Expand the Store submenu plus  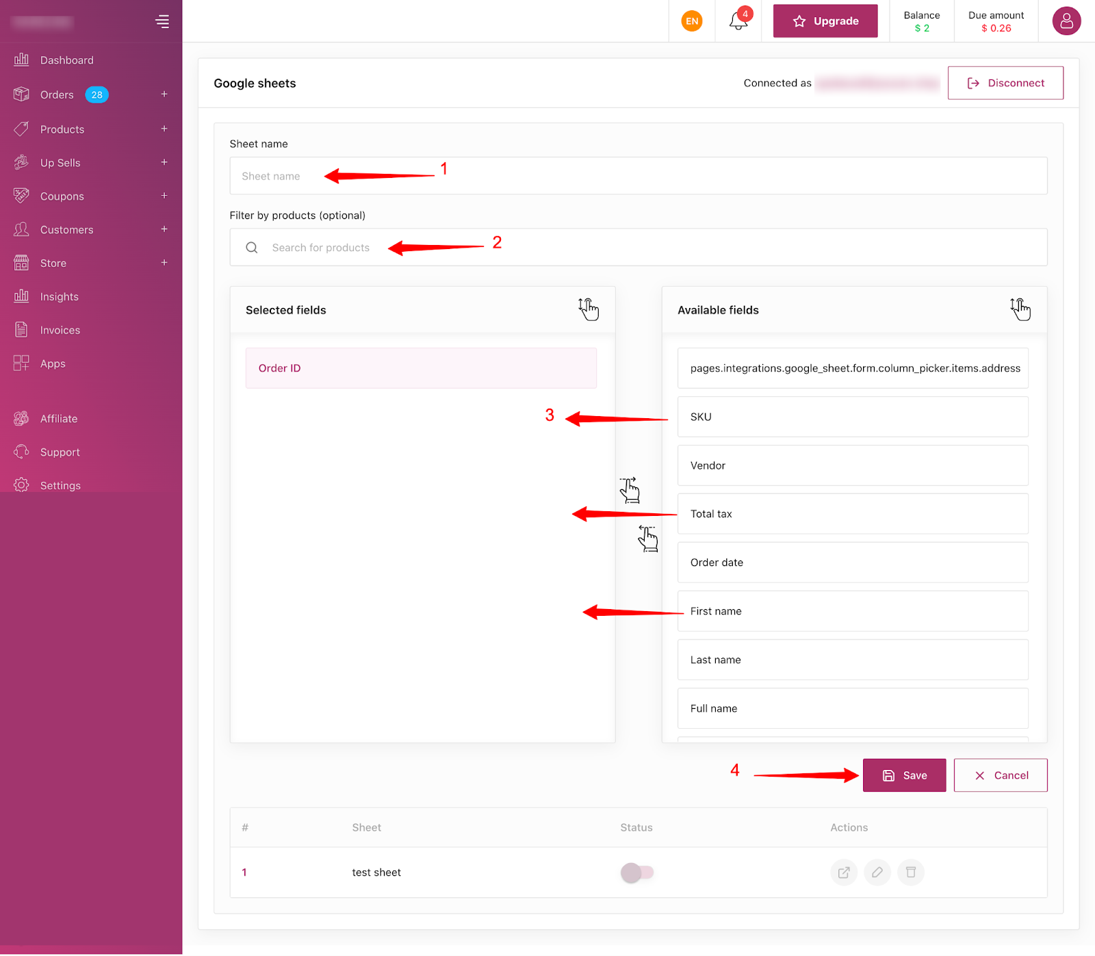pos(164,263)
